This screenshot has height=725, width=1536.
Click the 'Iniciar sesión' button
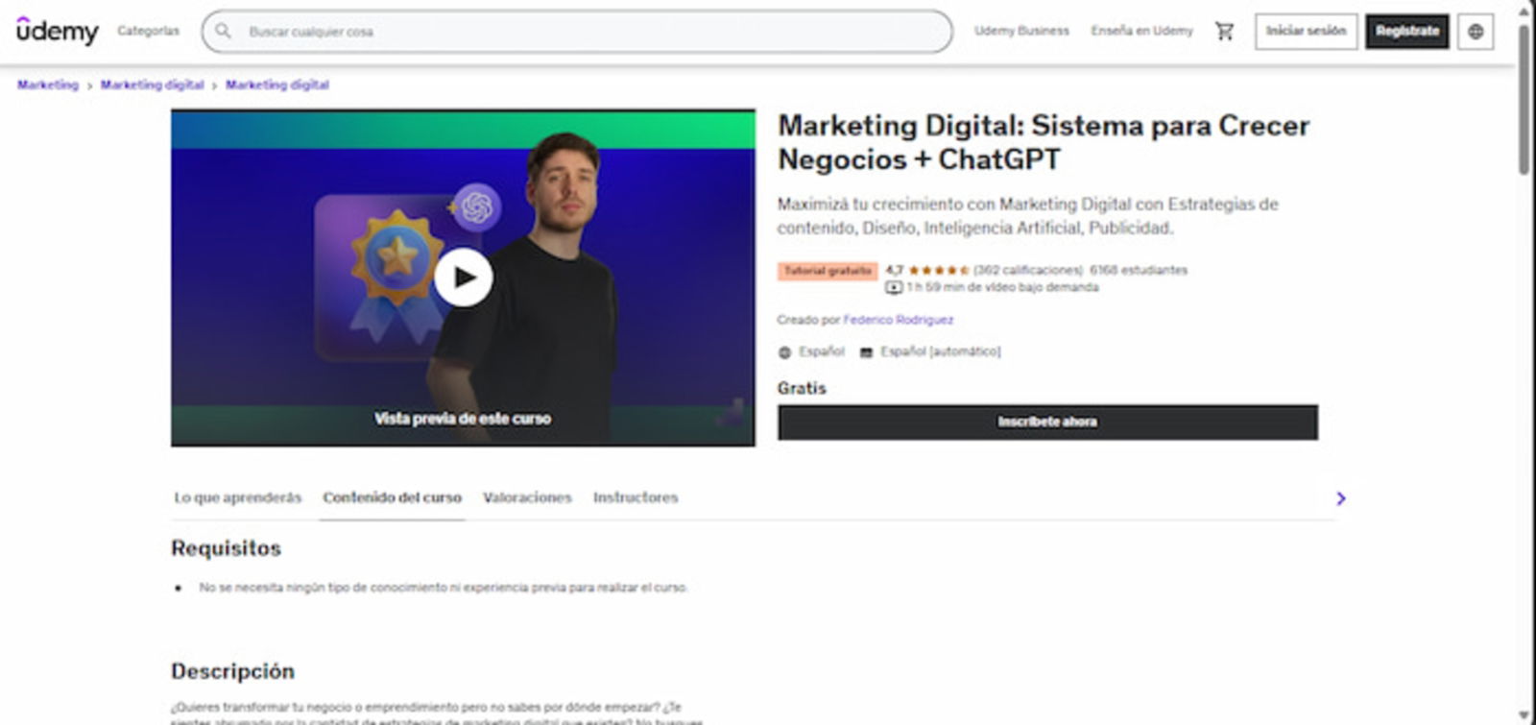pos(1306,31)
